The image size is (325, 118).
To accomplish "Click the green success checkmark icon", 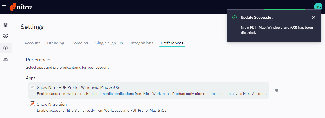I will [235, 17].
